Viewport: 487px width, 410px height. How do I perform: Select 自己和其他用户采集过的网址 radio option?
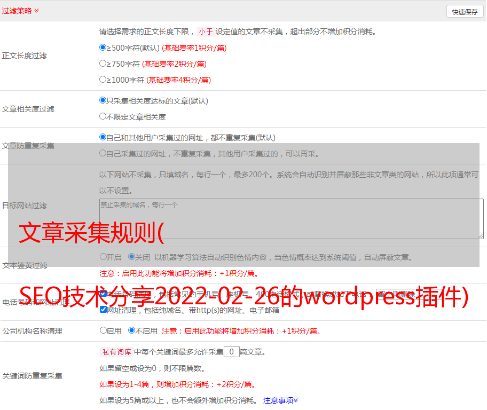click(103, 137)
